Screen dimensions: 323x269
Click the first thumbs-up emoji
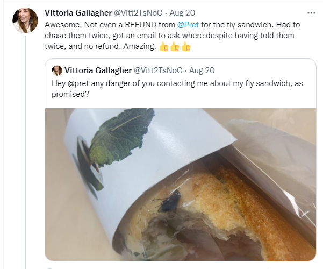coord(165,47)
